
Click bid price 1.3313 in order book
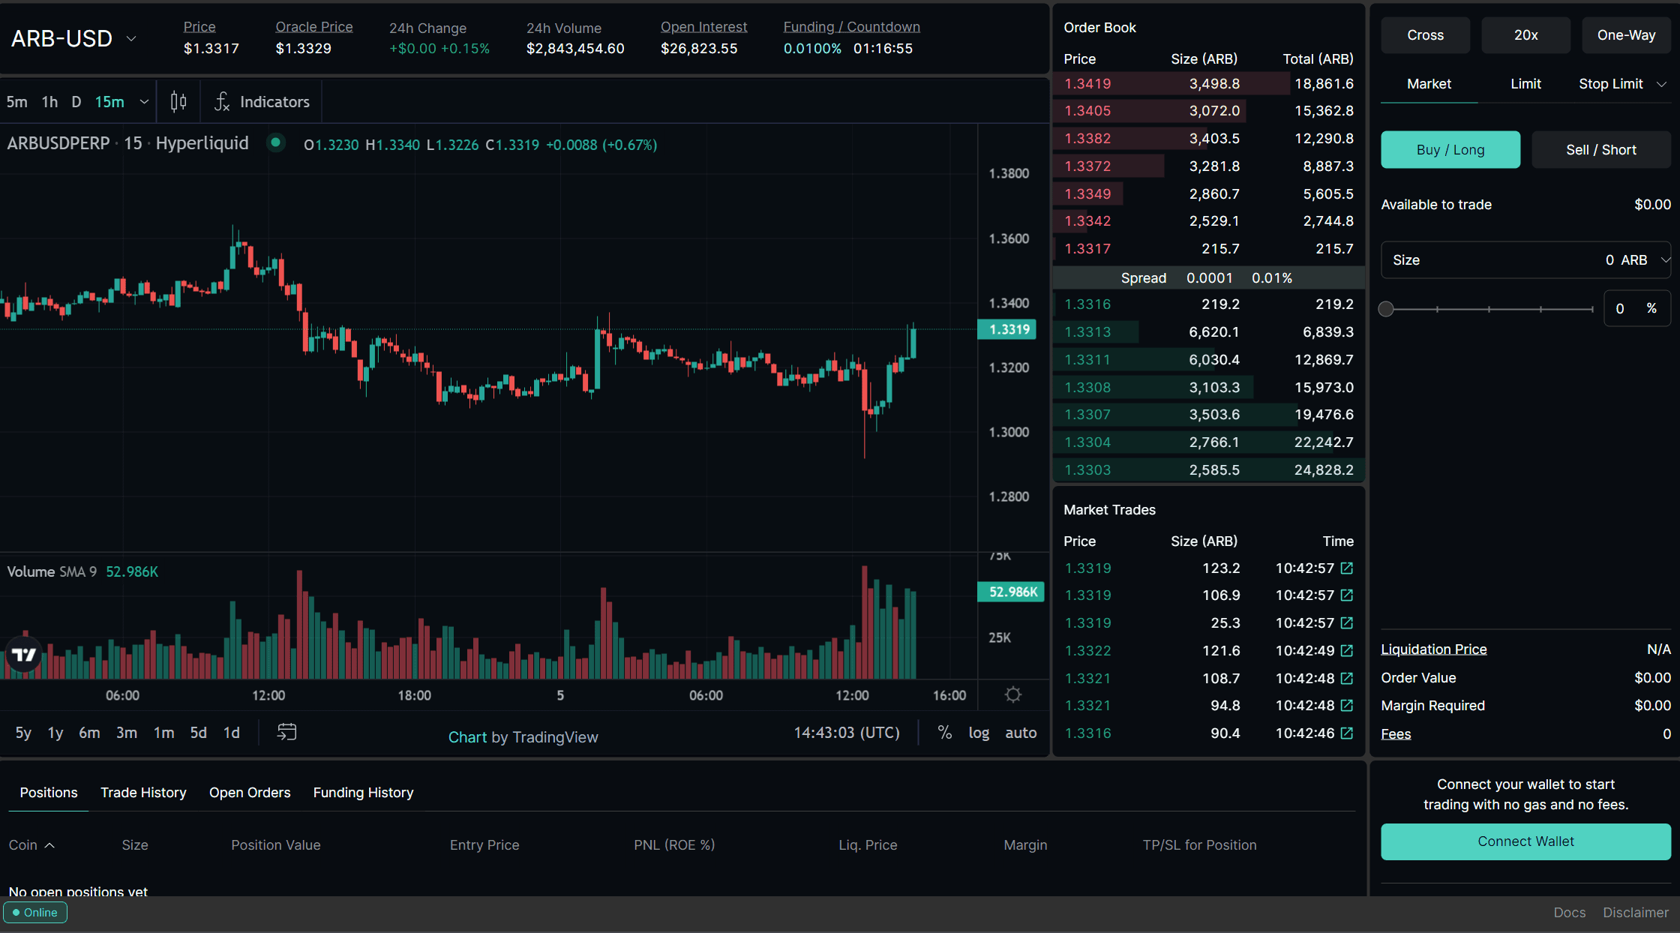pos(1087,331)
